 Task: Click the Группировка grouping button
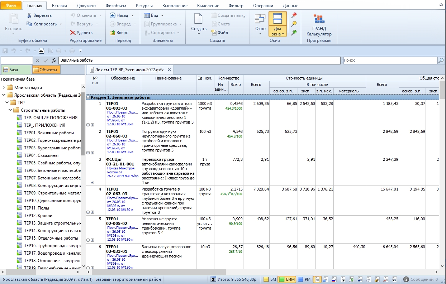point(162,24)
